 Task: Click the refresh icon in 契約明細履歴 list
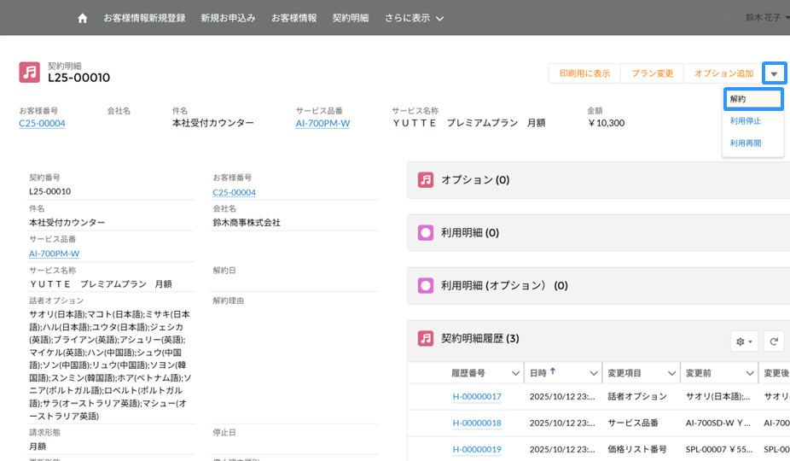(774, 341)
